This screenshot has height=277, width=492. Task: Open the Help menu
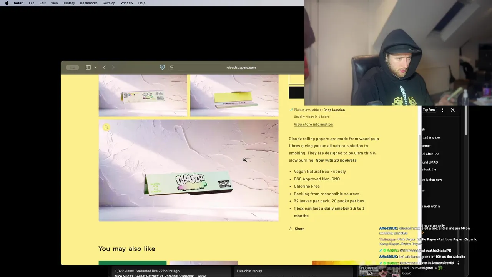pyautogui.click(x=142, y=3)
